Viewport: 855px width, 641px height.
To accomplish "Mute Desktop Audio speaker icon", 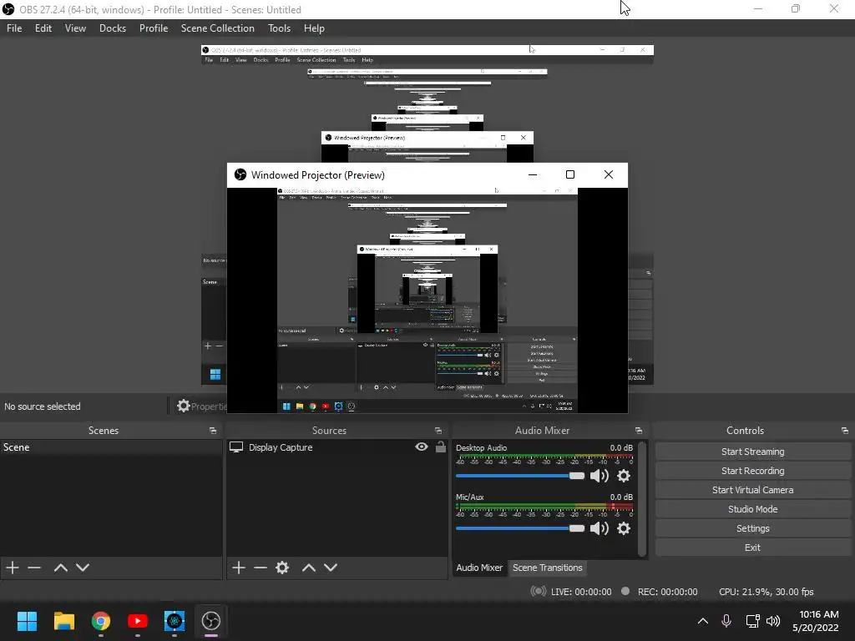I will [x=600, y=476].
